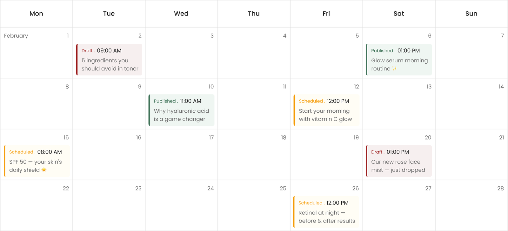Click the date number 28

click(500, 188)
